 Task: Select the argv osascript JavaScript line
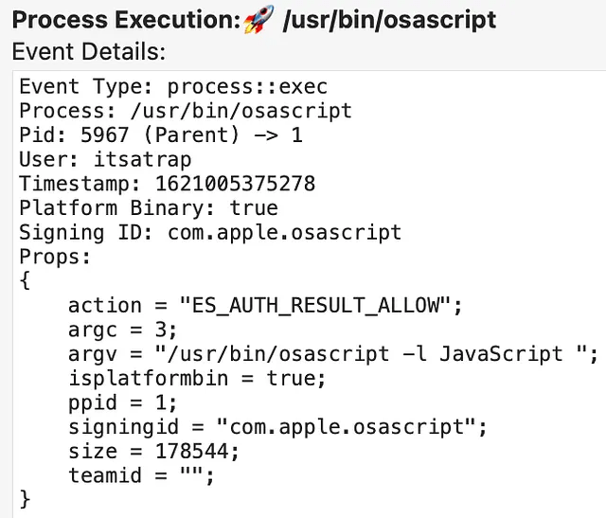pos(333,354)
